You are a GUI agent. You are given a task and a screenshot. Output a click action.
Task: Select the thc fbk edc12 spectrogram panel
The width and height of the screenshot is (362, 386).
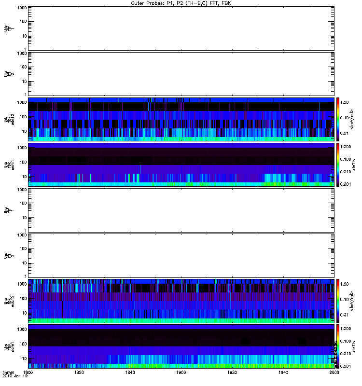181,301
